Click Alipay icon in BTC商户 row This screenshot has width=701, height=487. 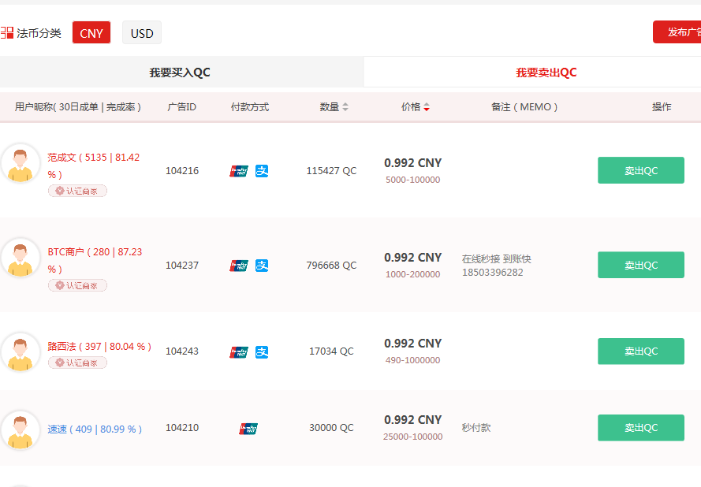pos(262,266)
